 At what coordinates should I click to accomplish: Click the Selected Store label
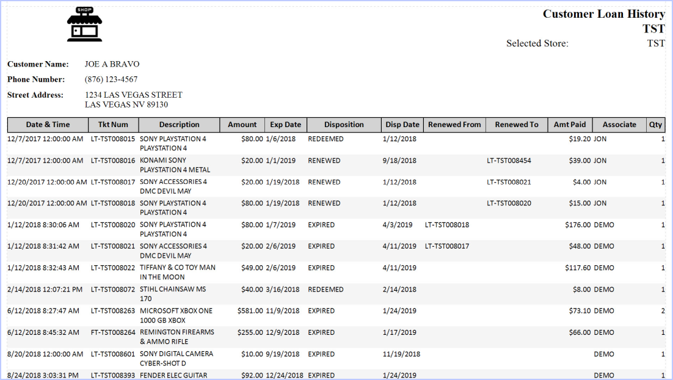coord(537,43)
